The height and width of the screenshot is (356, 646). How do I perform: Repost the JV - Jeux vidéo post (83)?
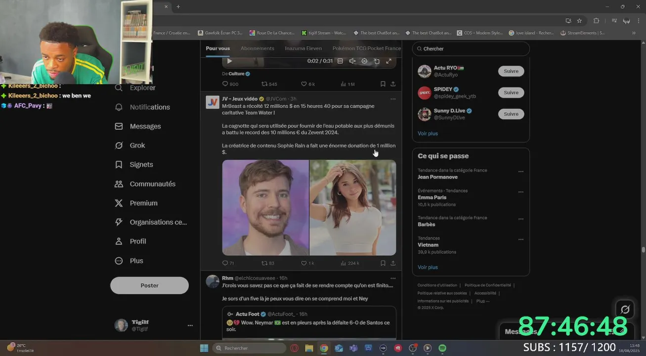(267, 263)
